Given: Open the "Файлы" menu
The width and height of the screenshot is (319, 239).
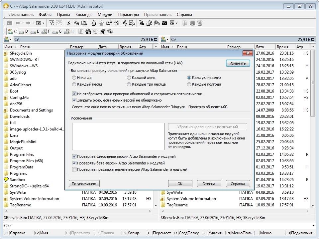Looking at the screenshot, I should click(x=45, y=15).
